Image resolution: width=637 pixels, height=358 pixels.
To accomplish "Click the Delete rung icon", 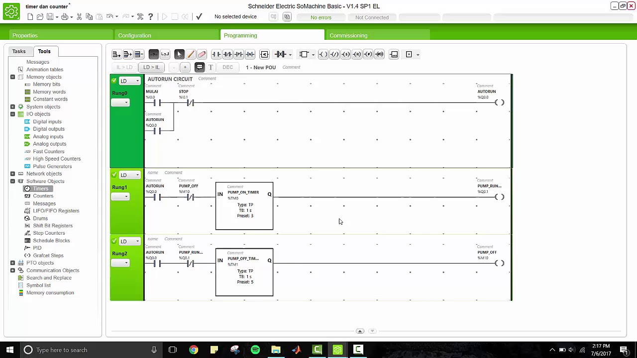I will (139, 54).
